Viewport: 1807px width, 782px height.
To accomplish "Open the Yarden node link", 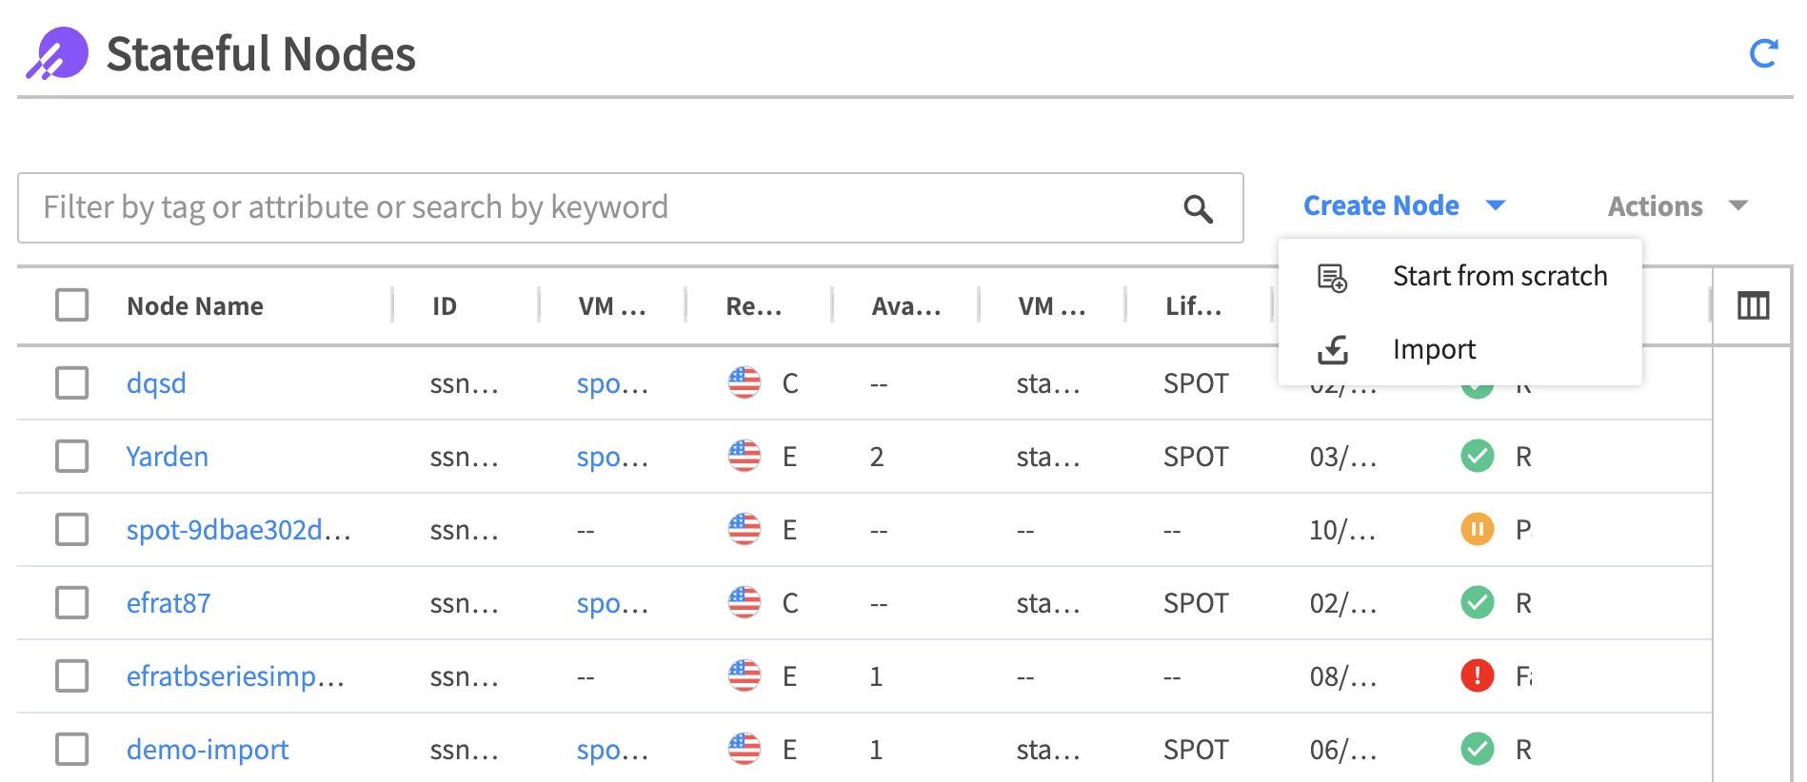I will [168, 457].
